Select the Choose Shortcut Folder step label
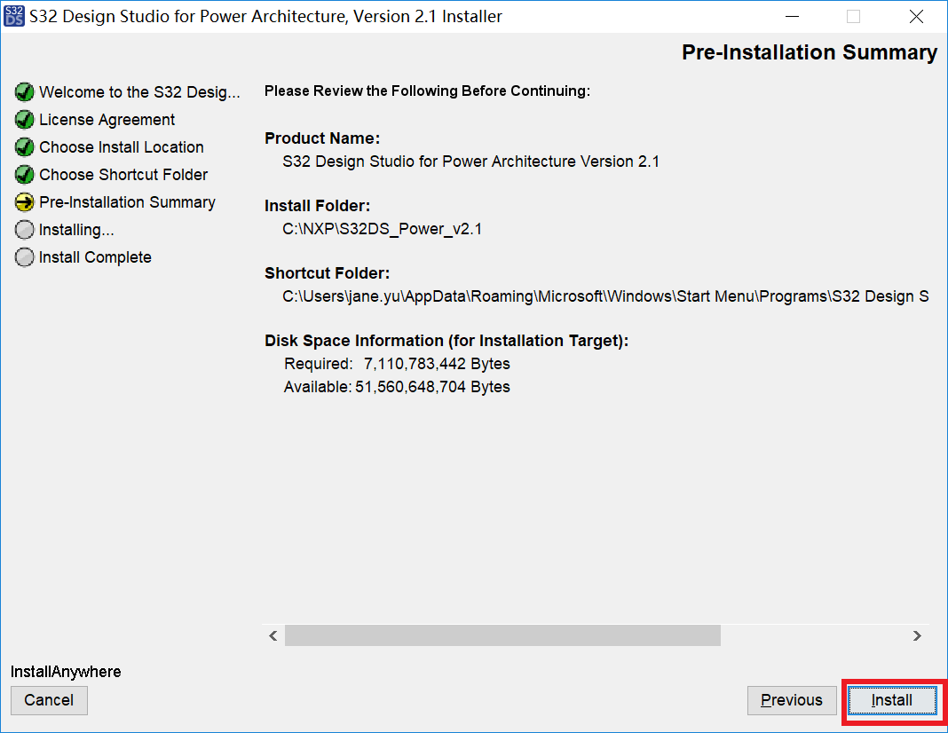The height and width of the screenshot is (733, 948). (123, 175)
